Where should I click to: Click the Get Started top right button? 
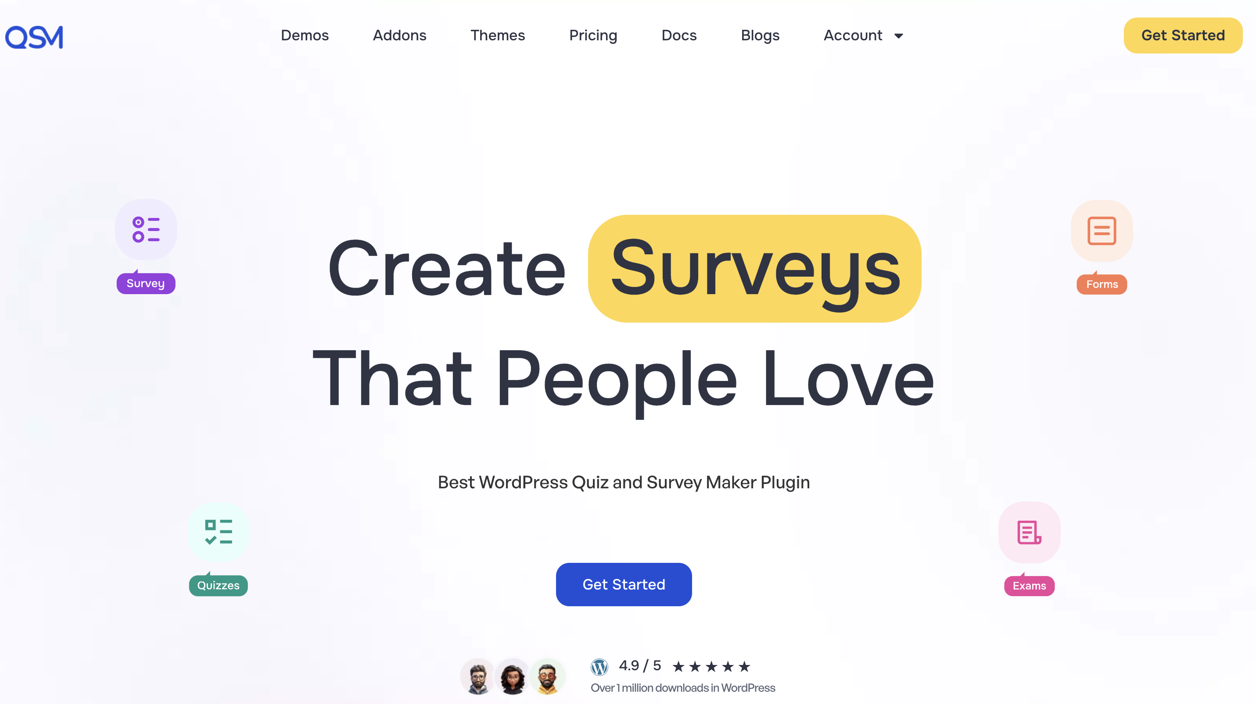[x=1183, y=36]
